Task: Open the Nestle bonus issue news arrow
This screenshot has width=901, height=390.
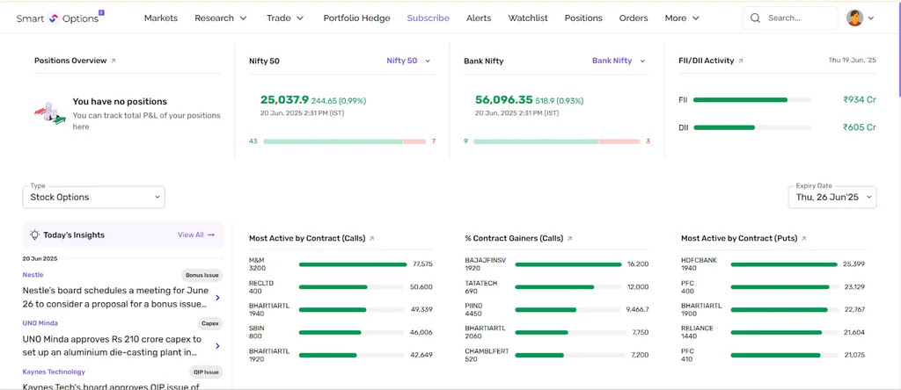Action: click(217, 298)
